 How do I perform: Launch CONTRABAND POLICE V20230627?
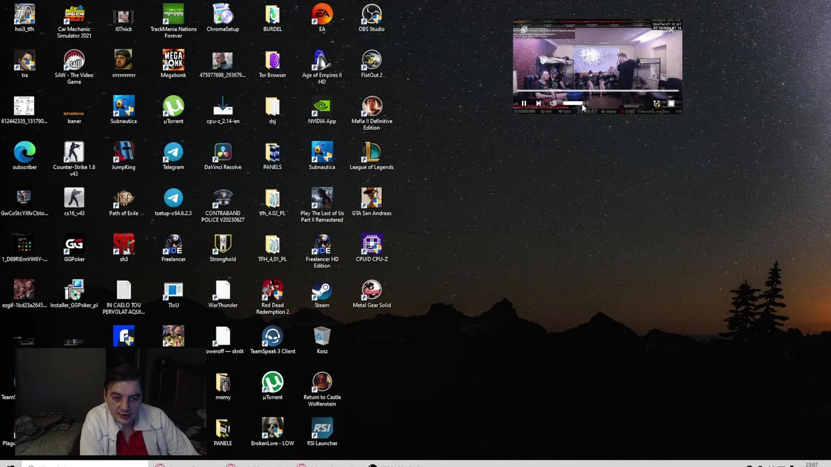[x=223, y=205]
